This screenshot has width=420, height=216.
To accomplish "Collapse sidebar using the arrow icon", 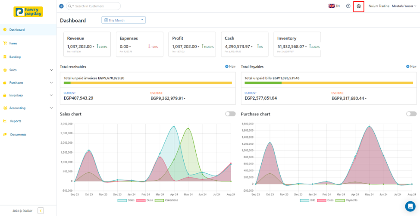I will click(x=41, y=211).
